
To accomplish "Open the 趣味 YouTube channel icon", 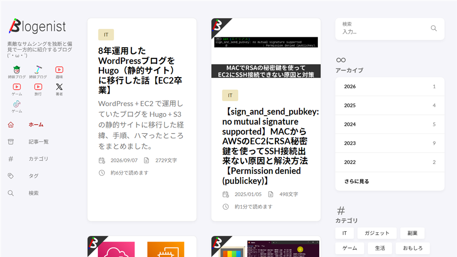I will [59, 70].
